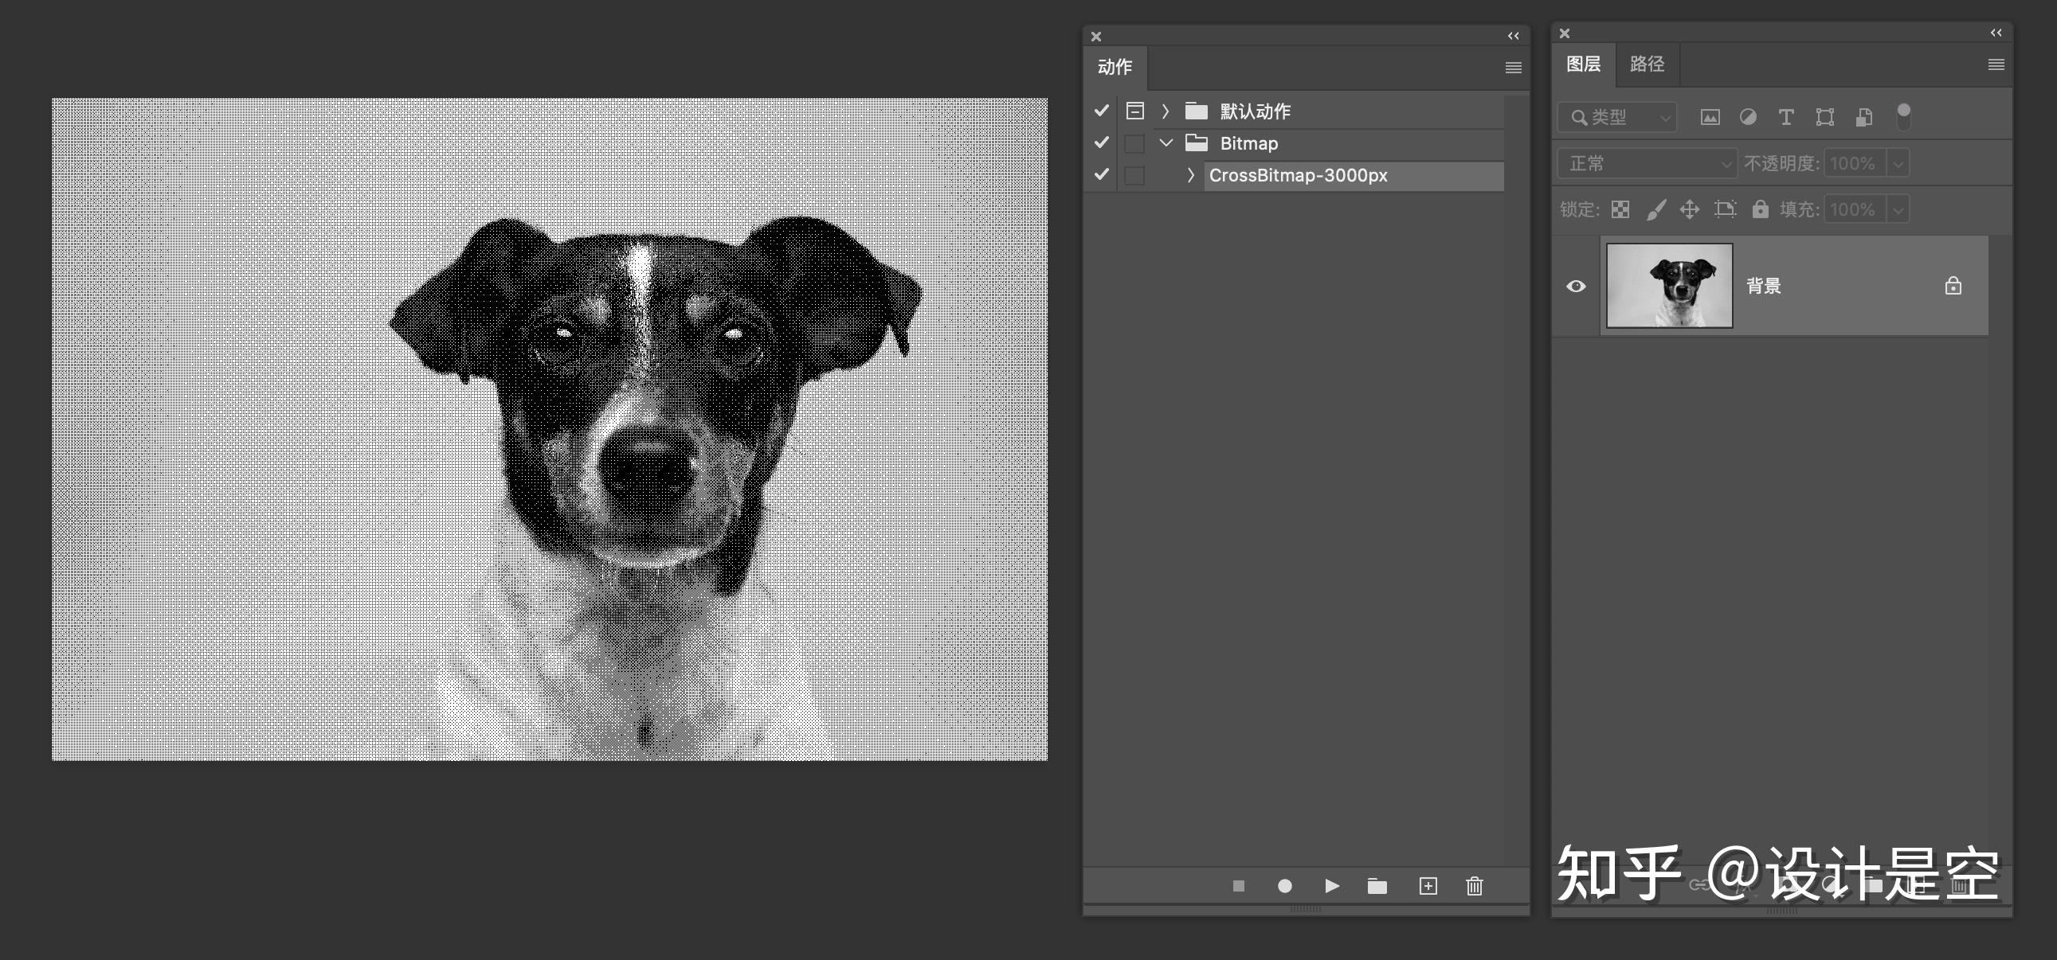Viewport: 2057px width, 960px height.
Task: Hide the 背景 layer visibility eye
Action: pos(1576,286)
